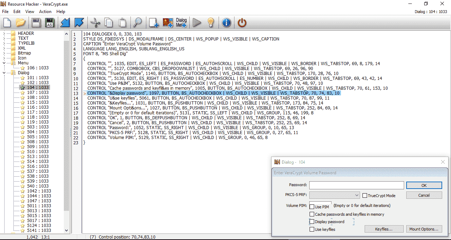Click the script line containing "Mount Opti&ons..."
451x240 pixels.
(x=213, y=108)
